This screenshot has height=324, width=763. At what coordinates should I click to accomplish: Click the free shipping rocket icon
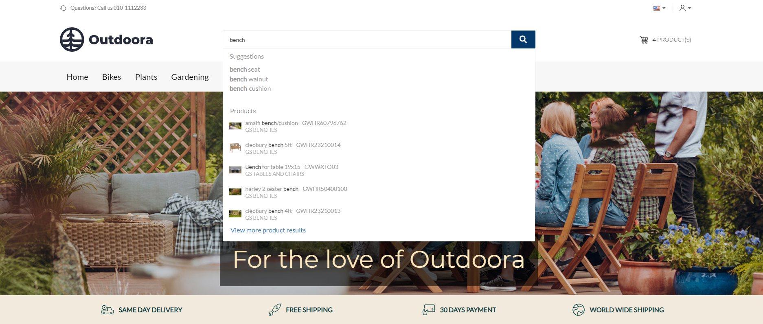click(x=275, y=310)
